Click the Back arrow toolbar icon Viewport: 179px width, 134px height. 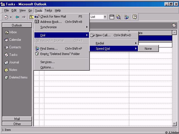(x=17, y=17)
